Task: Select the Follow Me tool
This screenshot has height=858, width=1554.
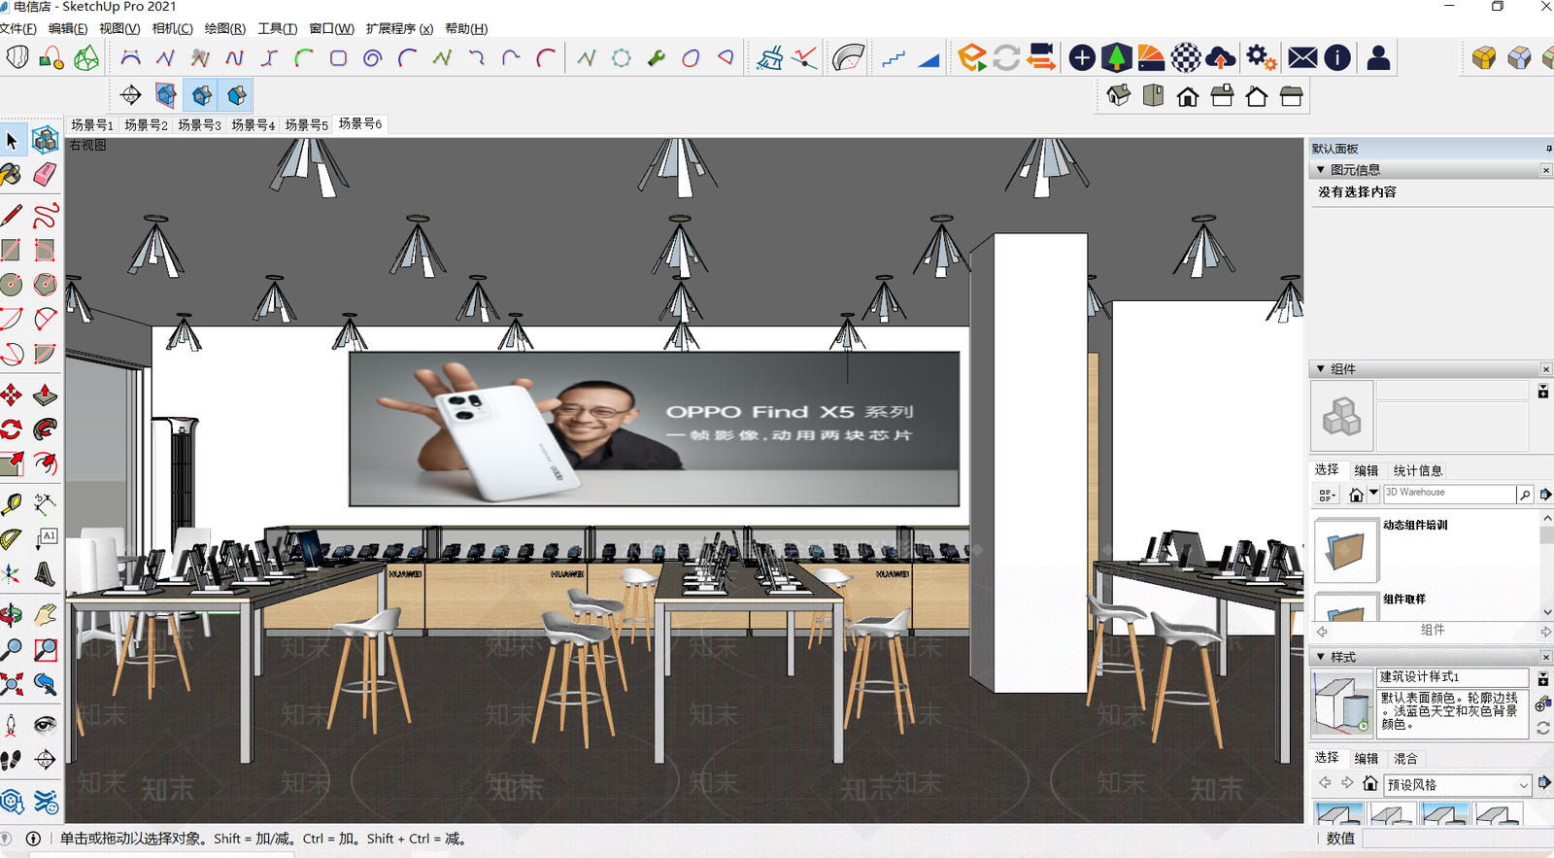Action: point(45,429)
